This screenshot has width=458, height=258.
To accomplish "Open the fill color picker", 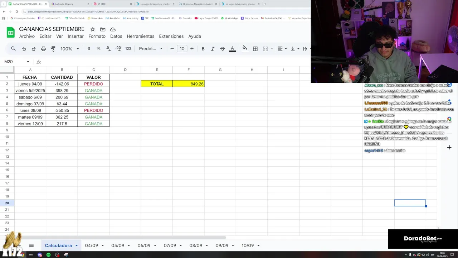I will click(245, 48).
